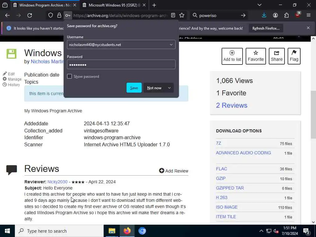Open Nicholas Martin uploader link
Image resolution: width=316 pixels, height=237 pixels.
coord(47,61)
